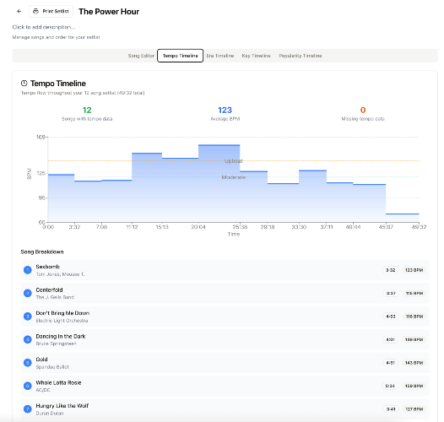Click the number badge for Gold
Image resolution: width=444 pixels, height=422 pixels.
pos(28,363)
